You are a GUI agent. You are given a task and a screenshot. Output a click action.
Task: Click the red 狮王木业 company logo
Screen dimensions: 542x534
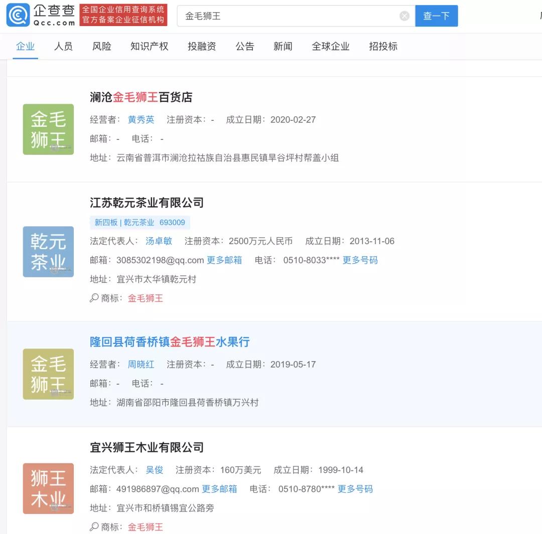[48, 488]
